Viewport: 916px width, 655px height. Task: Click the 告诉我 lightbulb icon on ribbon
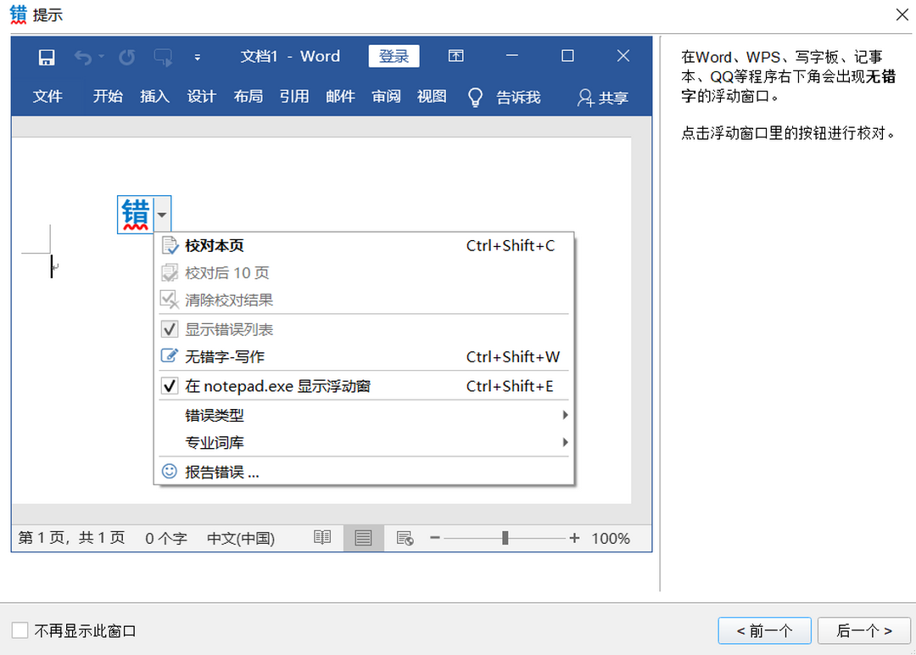click(x=475, y=97)
